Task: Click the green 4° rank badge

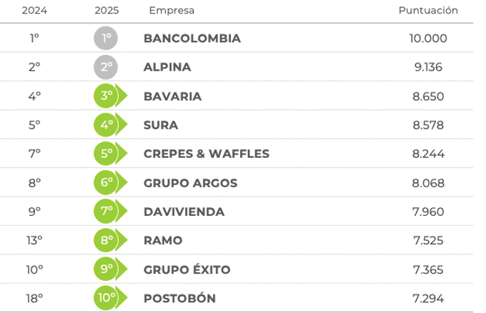Action: (107, 125)
